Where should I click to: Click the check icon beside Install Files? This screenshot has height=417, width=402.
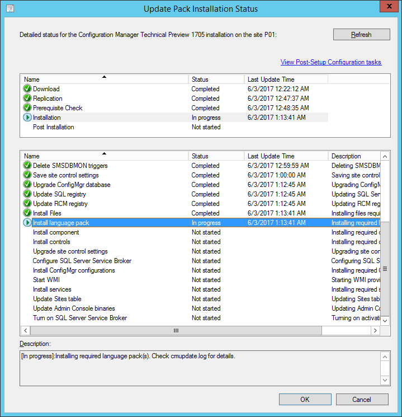[27, 213]
